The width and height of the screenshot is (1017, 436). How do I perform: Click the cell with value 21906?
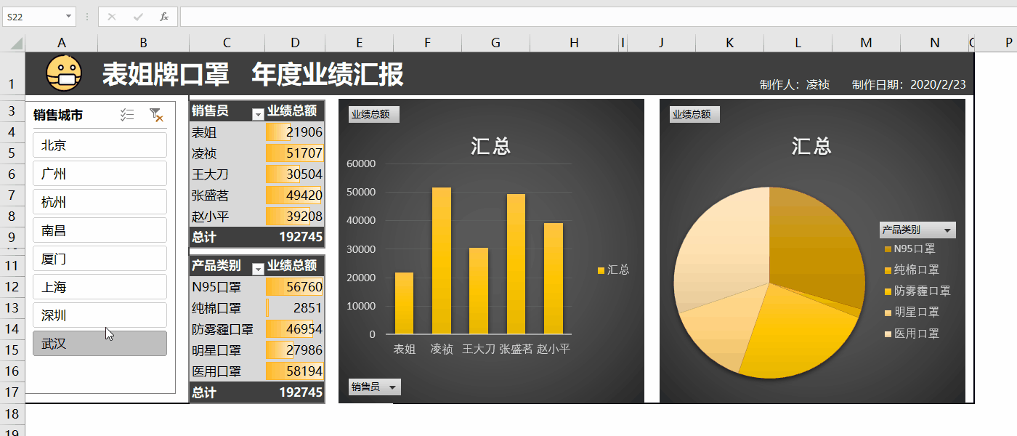[x=295, y=132]
